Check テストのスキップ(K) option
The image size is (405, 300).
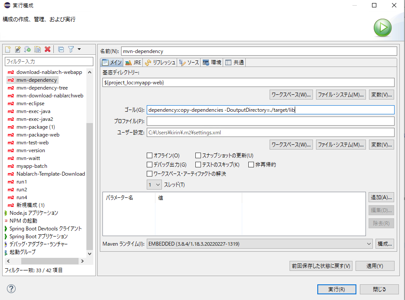(198, 164)
